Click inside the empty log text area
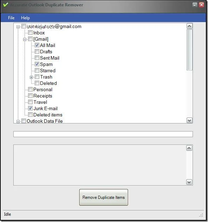Viewport: 208px width, 222px height. pos(100,165)
